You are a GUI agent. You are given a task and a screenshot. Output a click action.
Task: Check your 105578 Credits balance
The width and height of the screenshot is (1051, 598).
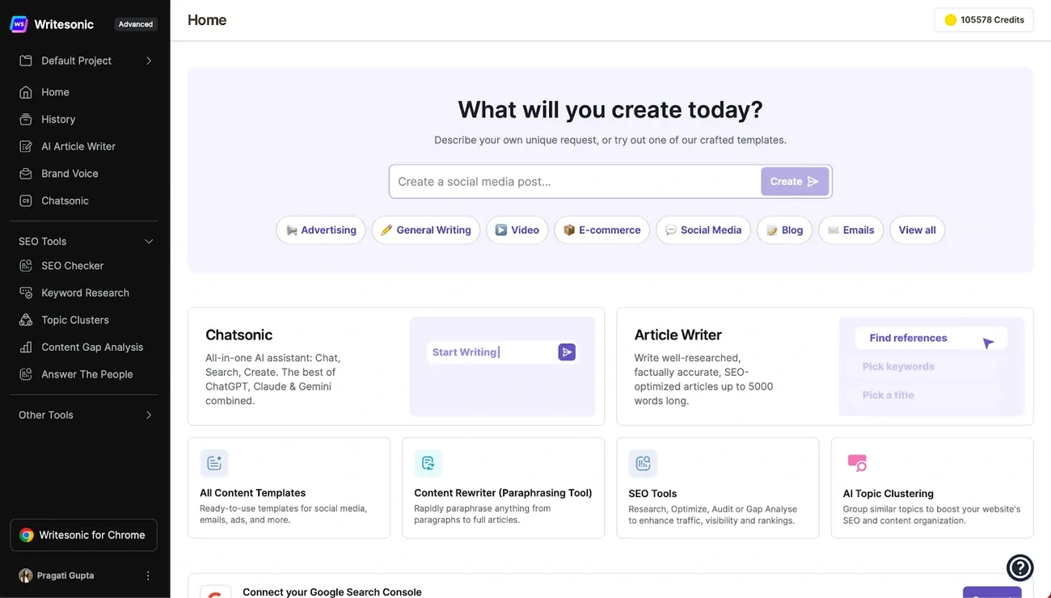click(x=983, y=19)
